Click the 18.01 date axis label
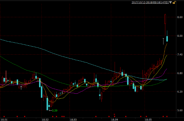Viewport: 184px width, 121px height. point(4,120)
